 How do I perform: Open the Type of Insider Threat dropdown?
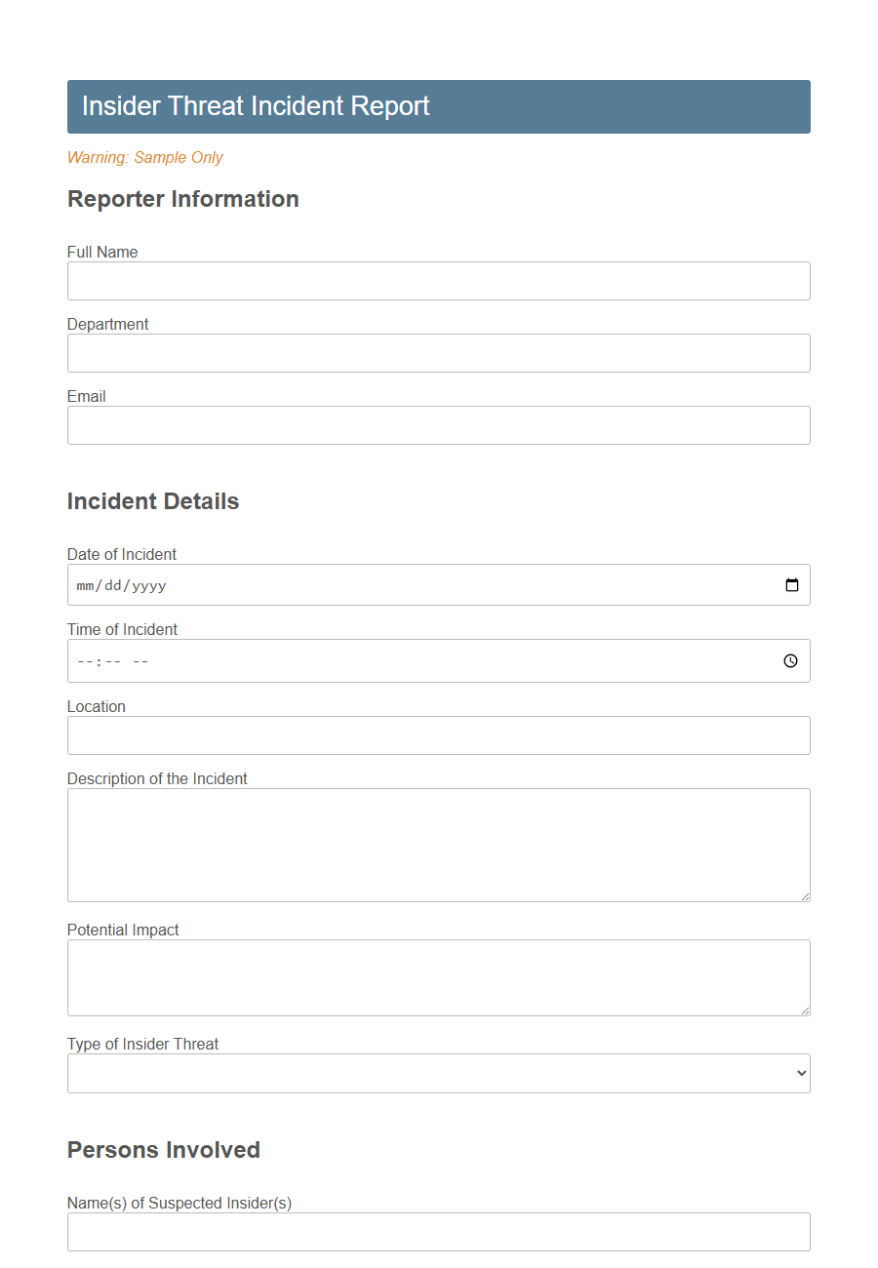coord(439,1073)
